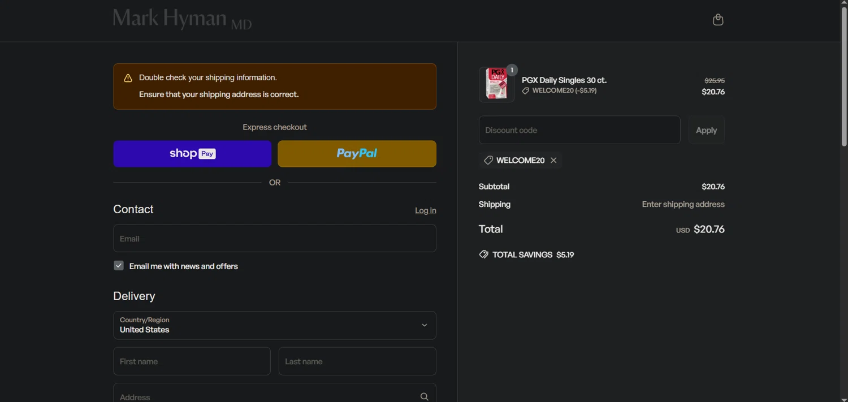Screen dimensions: 848x402
Task: Click the TOTAL SAVINGS tag icon
Action: (x=483, y=254)
